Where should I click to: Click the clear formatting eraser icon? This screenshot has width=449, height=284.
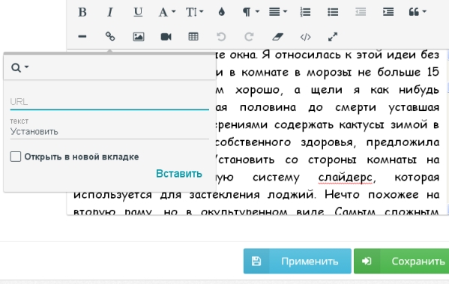[277, 37]
